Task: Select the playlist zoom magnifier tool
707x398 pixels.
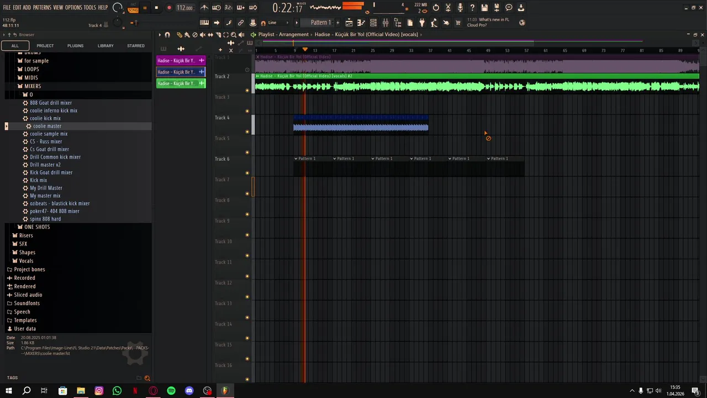Action: [233, 35]
